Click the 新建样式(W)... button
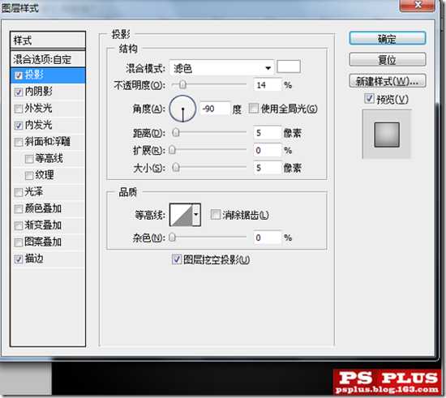This screenshot has height=398, width=446. click(388, 81)
